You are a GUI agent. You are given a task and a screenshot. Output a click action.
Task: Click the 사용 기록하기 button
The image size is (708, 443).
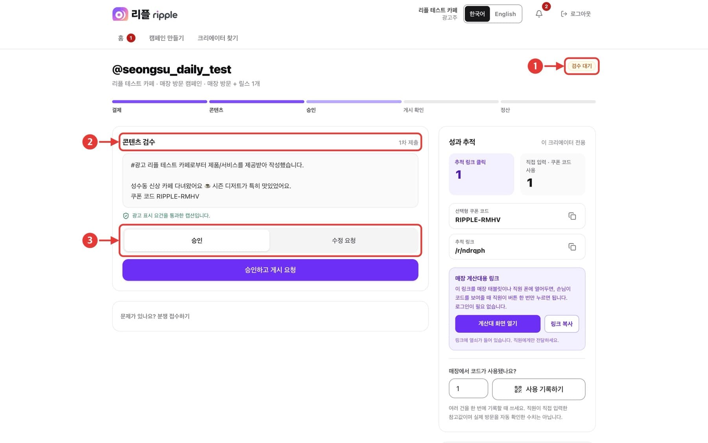pos(538,389)
